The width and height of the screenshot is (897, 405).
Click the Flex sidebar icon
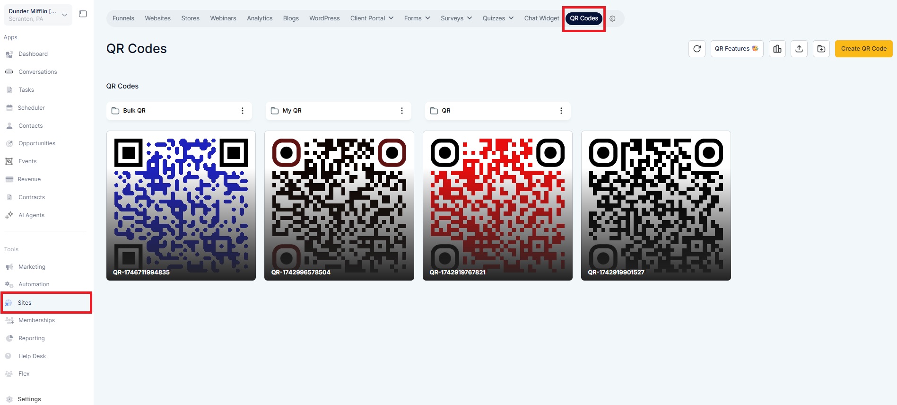pos(9,374)
